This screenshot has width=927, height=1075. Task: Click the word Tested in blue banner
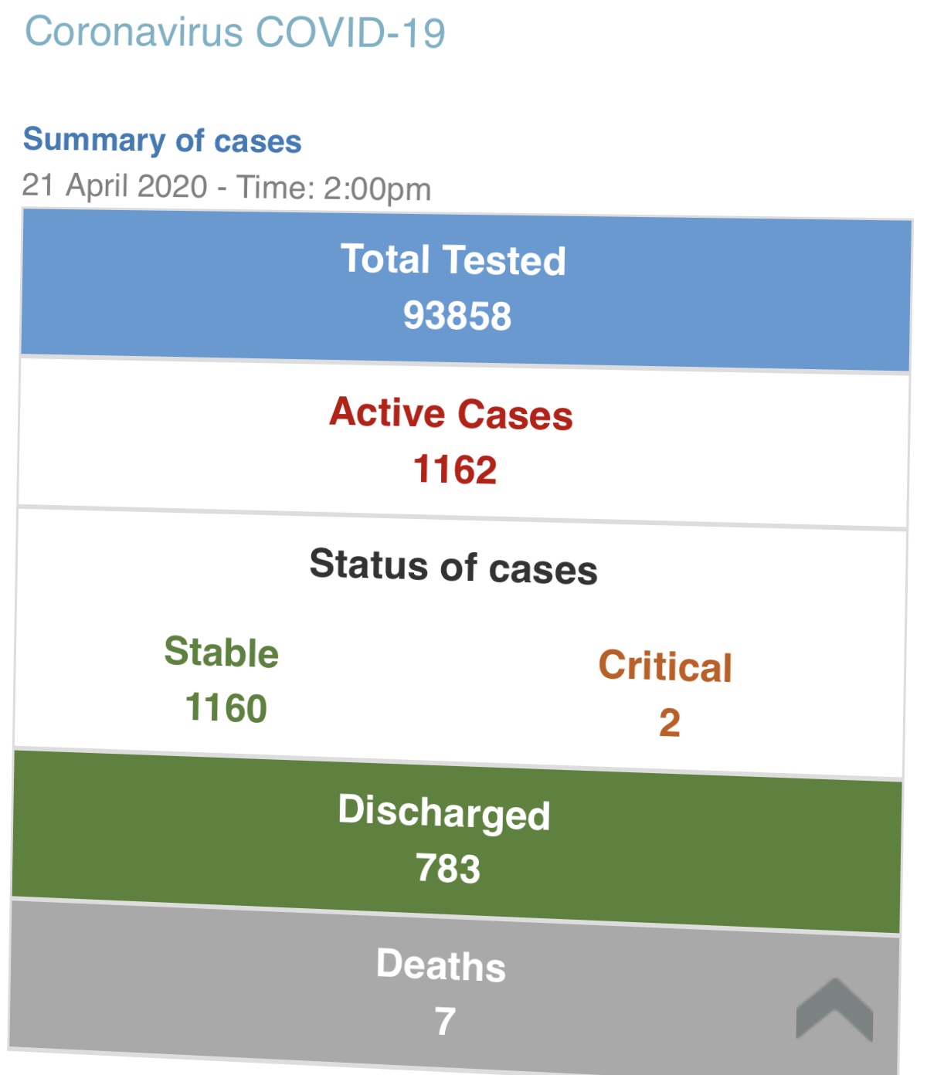pyautogui.click(x=505, y=261)
